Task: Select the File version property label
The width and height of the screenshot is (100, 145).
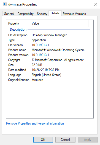Action: coord(15,45)
